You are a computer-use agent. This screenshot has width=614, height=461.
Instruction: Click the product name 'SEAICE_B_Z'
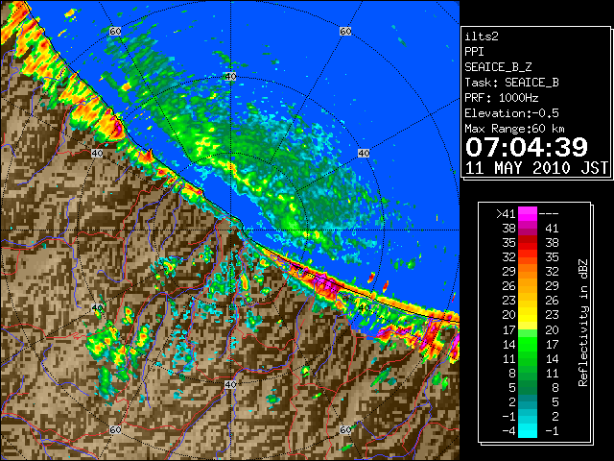tap(498, 67)
